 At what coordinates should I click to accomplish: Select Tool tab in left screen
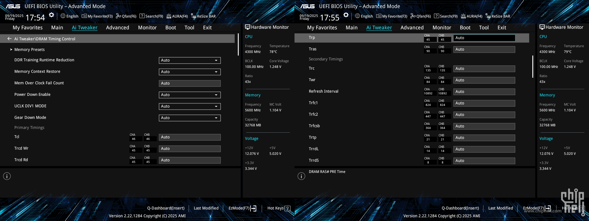(x=190, y=28)
